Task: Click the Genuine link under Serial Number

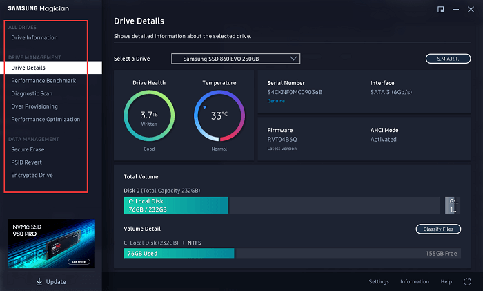Action: [275, 100]
